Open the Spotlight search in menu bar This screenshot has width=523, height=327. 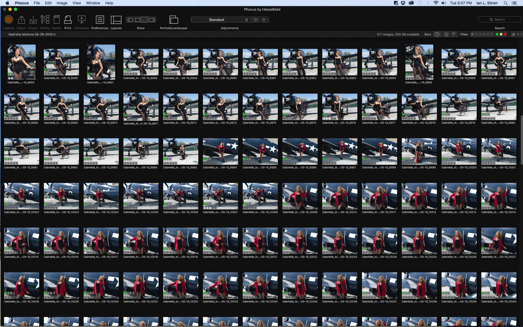point(506,3)
